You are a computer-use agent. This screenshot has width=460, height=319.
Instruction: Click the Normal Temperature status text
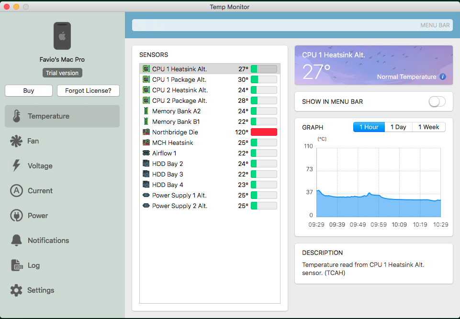[406, 77]
